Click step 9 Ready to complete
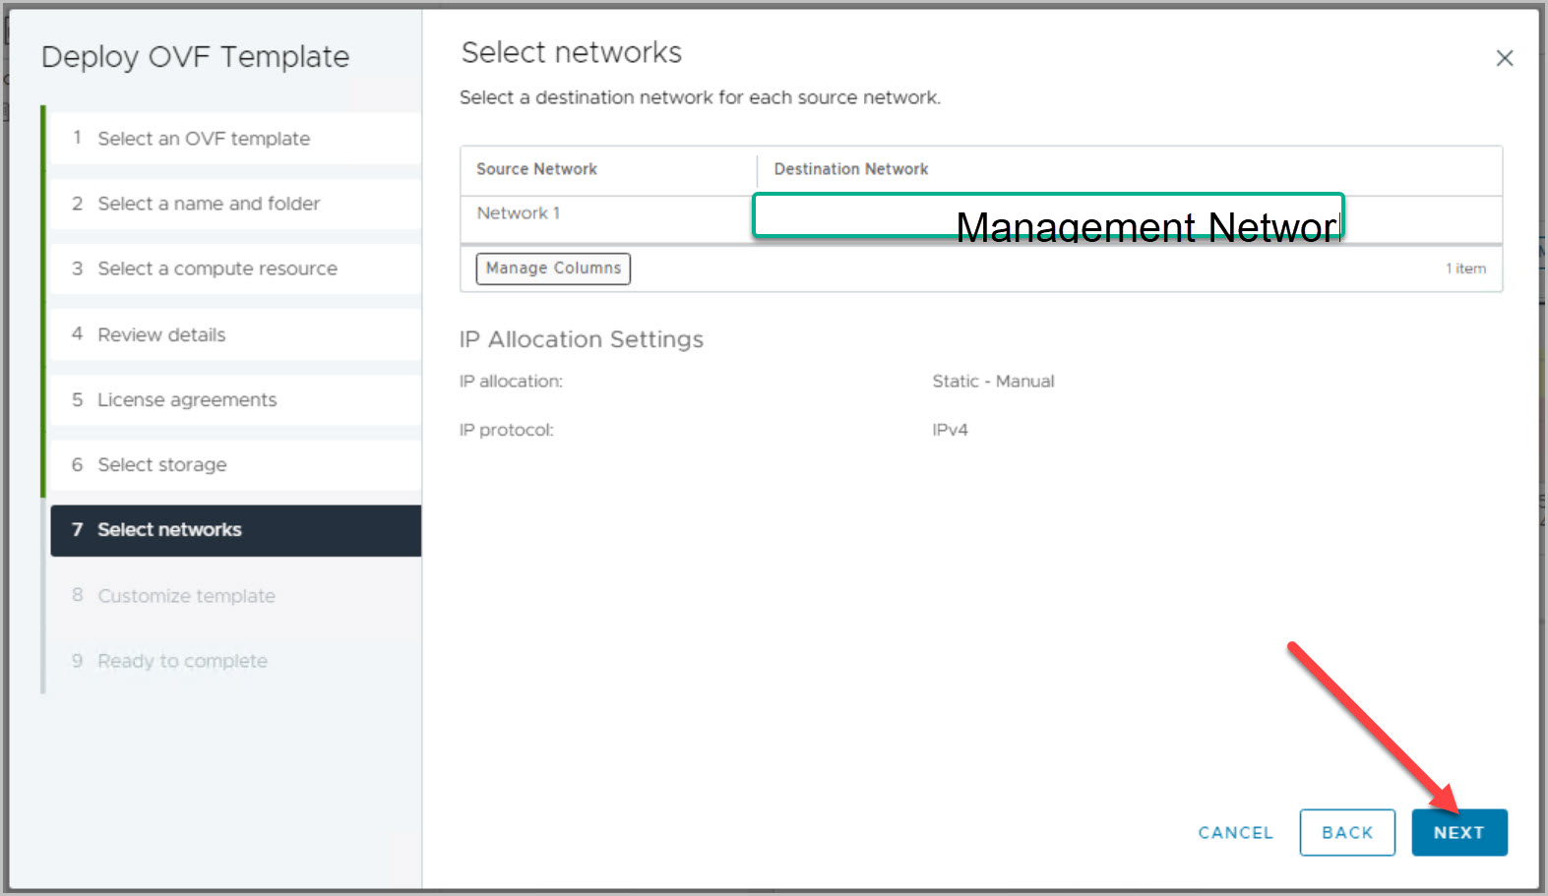 [182, 661]
